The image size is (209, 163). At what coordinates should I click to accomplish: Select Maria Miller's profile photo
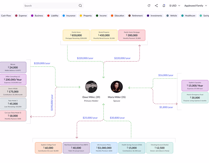[x=117, y=87]
